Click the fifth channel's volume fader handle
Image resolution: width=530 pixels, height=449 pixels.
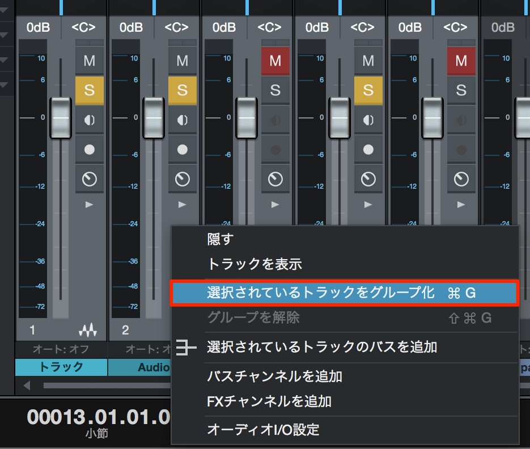tap(433, 118)
